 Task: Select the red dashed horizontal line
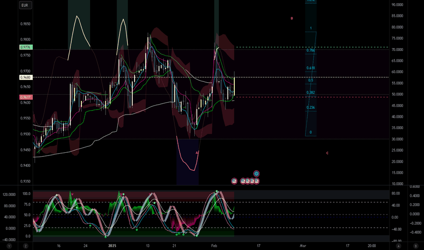click(312, 97)
